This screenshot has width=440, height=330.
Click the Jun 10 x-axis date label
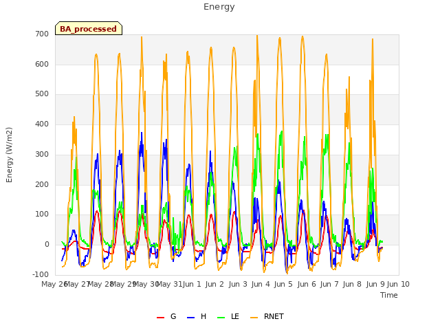click(x=398, y=284)
